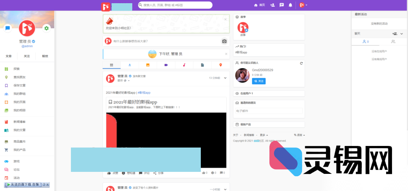Image resolution: width=408 pixels, height=191 pixels.
Task: Switch to online users chat tab
Action: [x=366, y=41]
